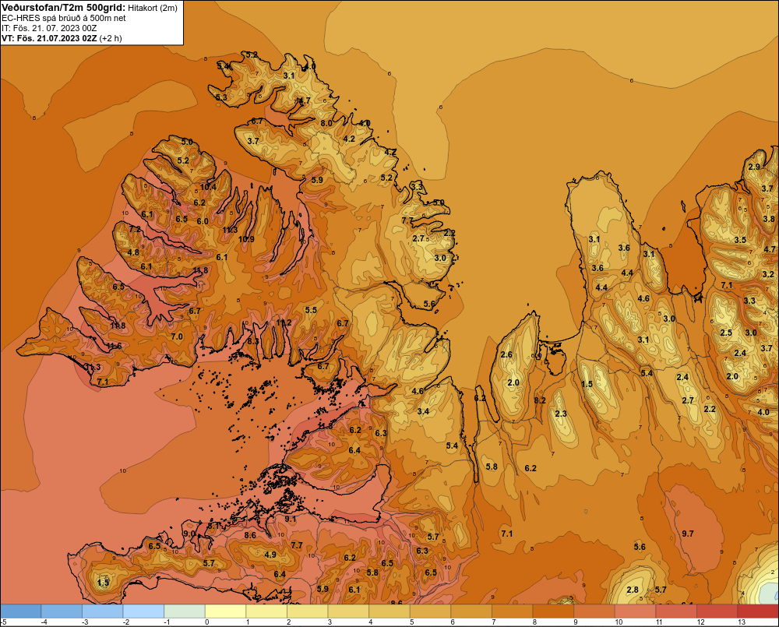
Task: Click the '3.4' temperature value
Action: [x=423, y=411]
